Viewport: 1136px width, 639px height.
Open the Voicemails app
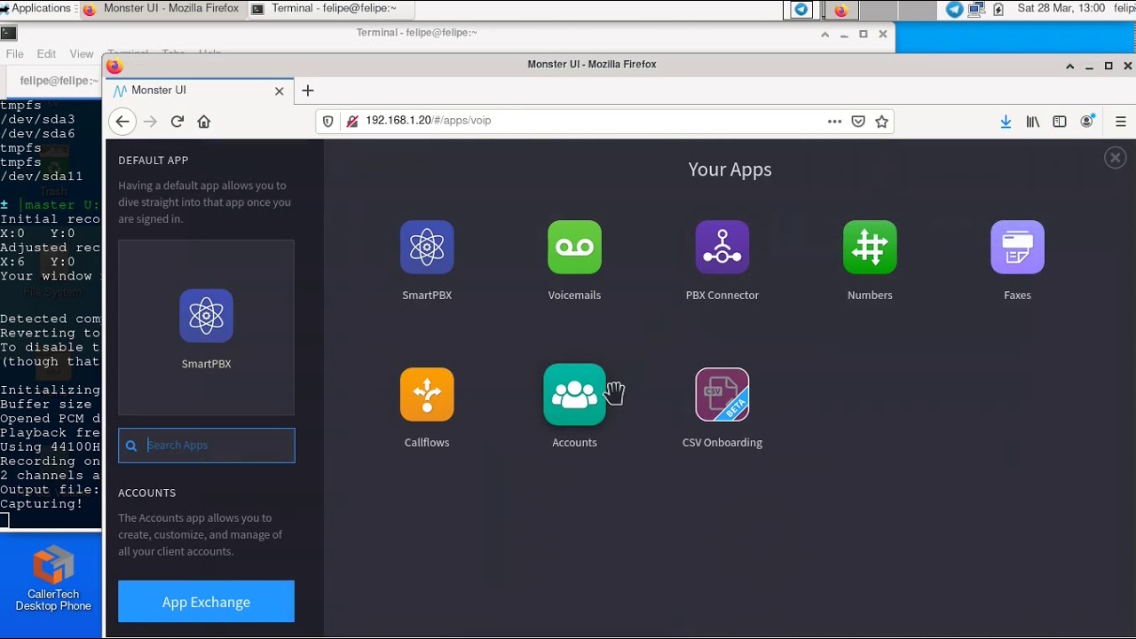pyautogui.click(x=574, y=248)
